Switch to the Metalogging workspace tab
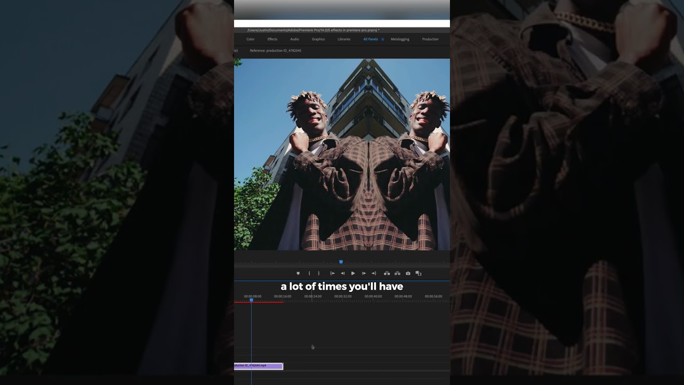 click(400, 39)
